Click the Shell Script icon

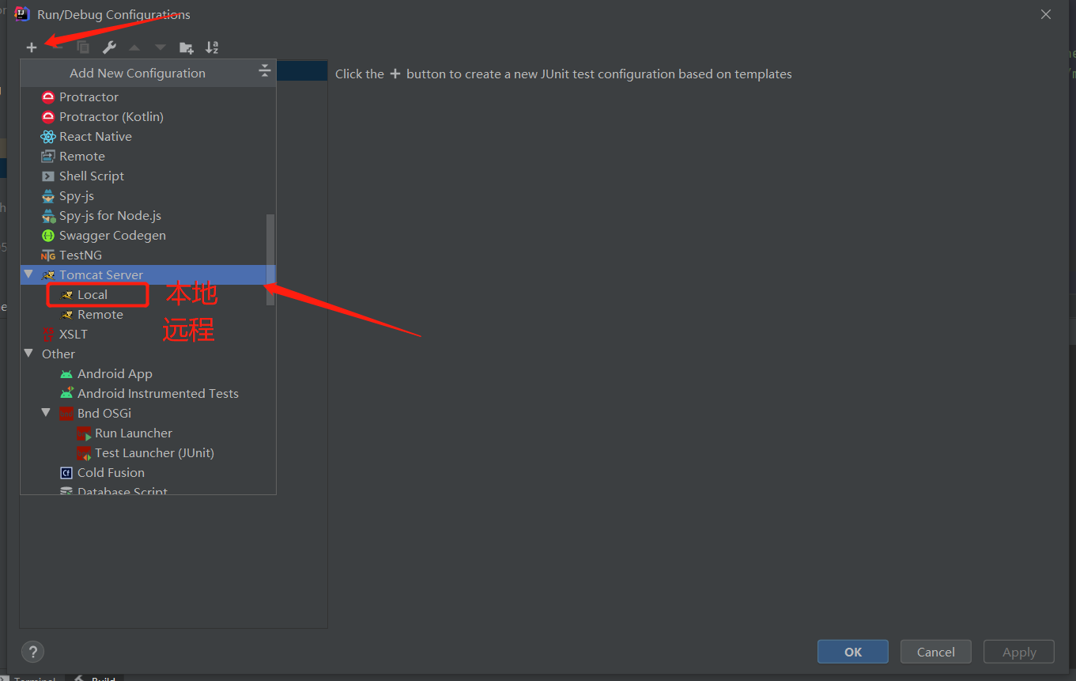(x=48, y=176)
